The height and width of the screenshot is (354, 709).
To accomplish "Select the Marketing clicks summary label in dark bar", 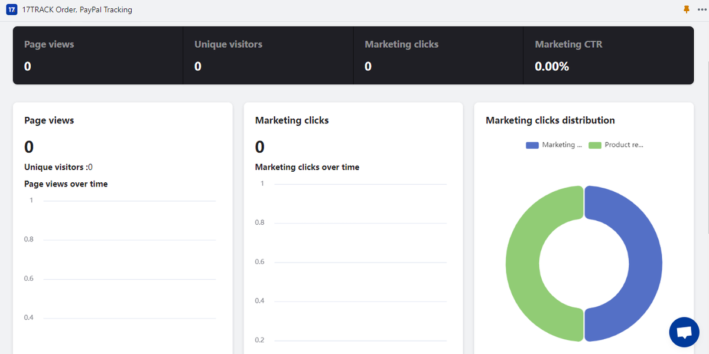I will pos(402,44).
